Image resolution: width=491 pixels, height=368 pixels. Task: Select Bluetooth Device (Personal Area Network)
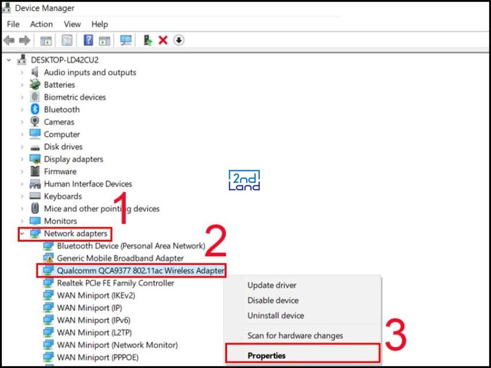click(x=131, y=246)
